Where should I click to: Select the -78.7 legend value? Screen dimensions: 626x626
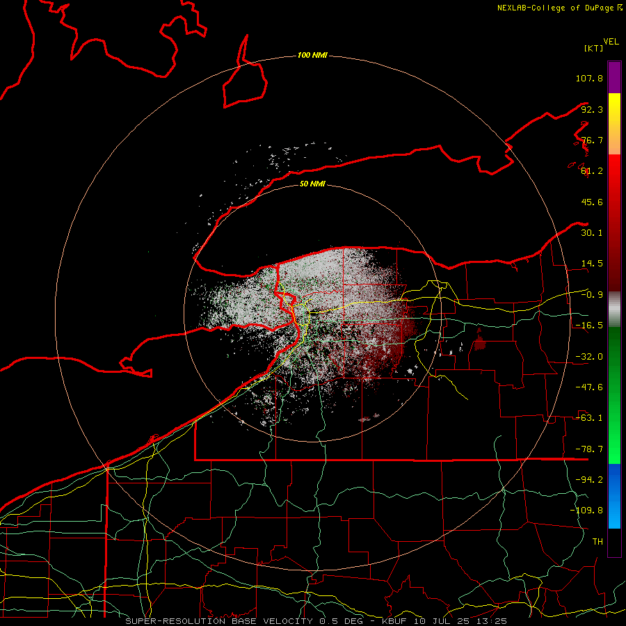[589, 449]
